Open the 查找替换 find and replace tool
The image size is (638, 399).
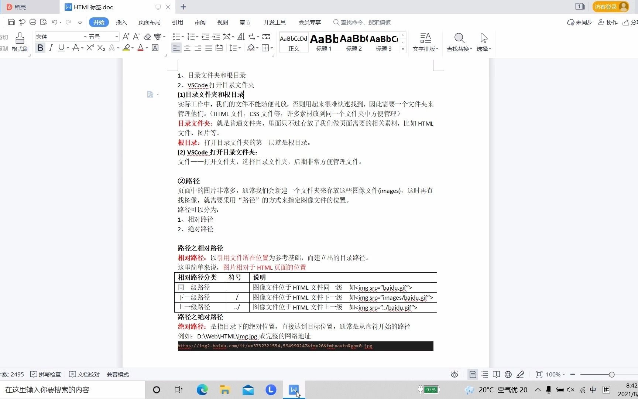click(459, 42)
